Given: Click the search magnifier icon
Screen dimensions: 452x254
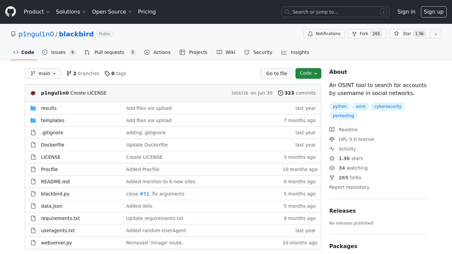Looking at the screenshot, I should (287, 12).
